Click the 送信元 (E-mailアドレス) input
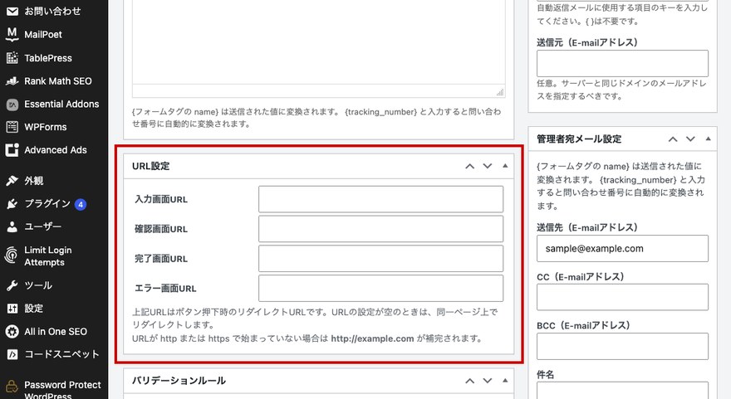The image size is (731, 399). [622, 63]
